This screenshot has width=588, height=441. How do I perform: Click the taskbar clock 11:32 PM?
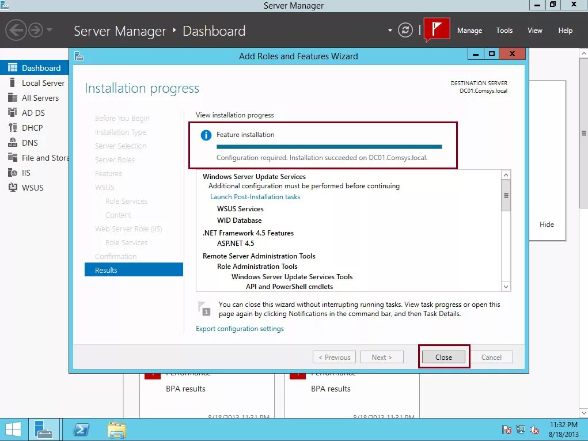(x=564, y=425)
